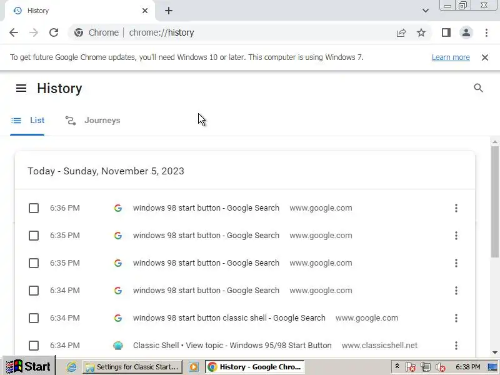The image size is (500, 375).
Task: Close the History tab
Action: point(145,11)
